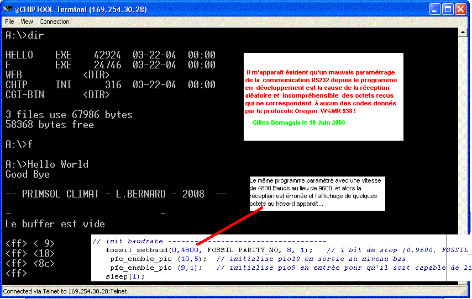
Task: Click the fossil_setbaud code line
Action: click(209, 249)
